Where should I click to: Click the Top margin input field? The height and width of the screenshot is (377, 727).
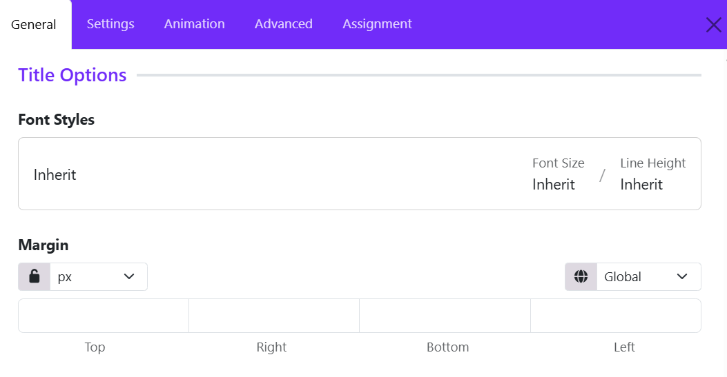coord(104,316)
